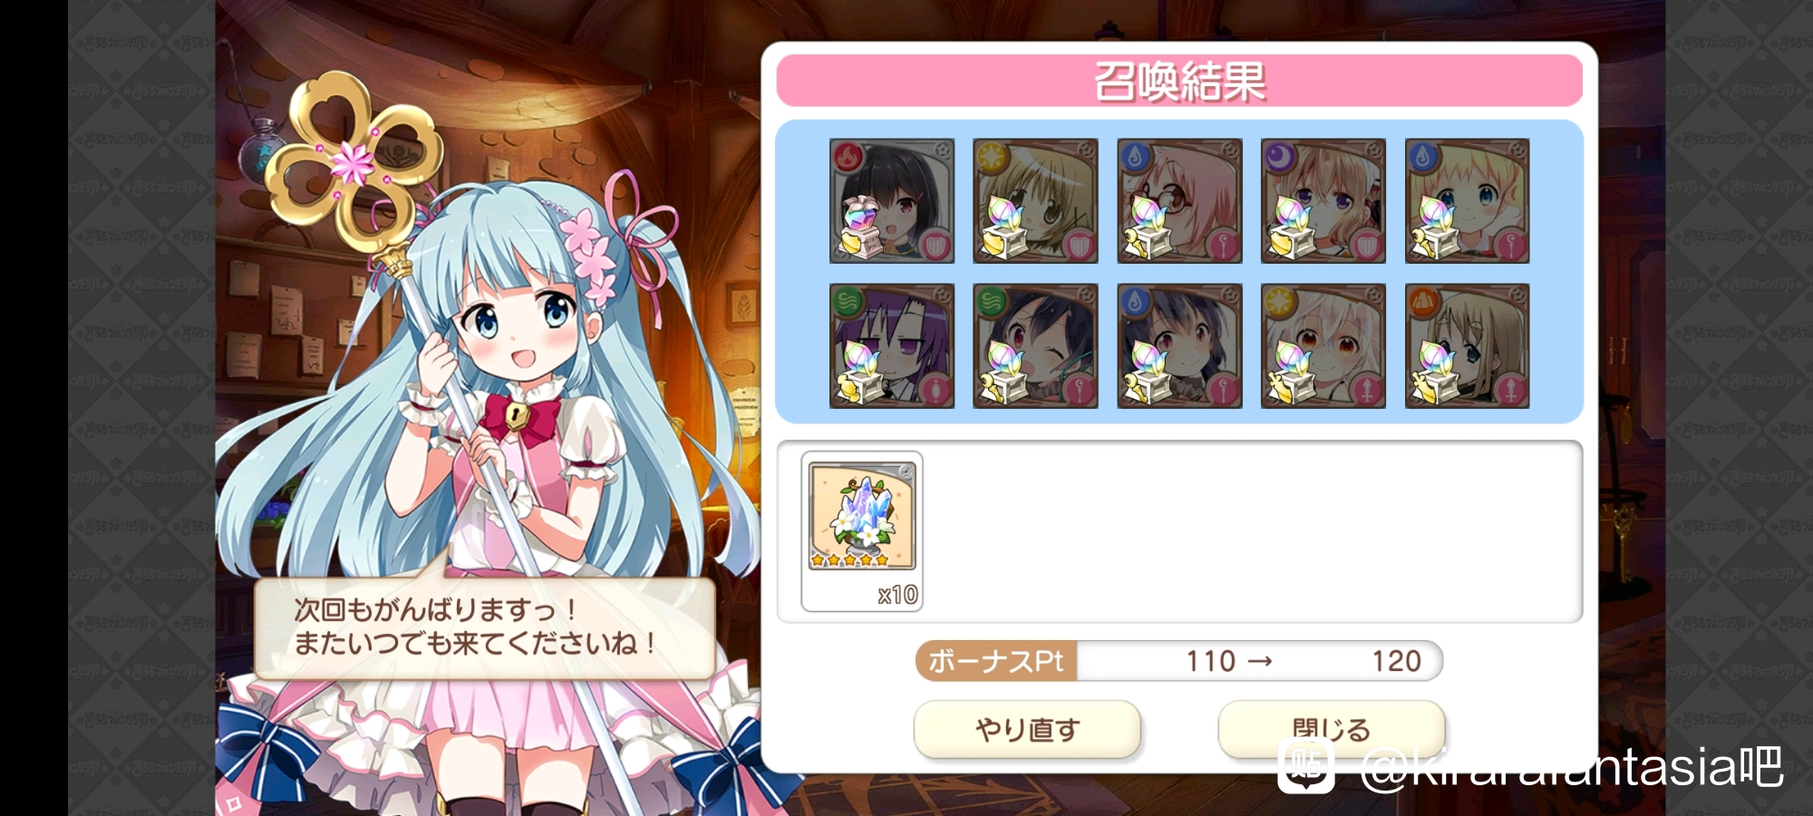Select the winking wind-element character card
Viewport: 1813px width, 816px height.
(x=1035, y=345)
